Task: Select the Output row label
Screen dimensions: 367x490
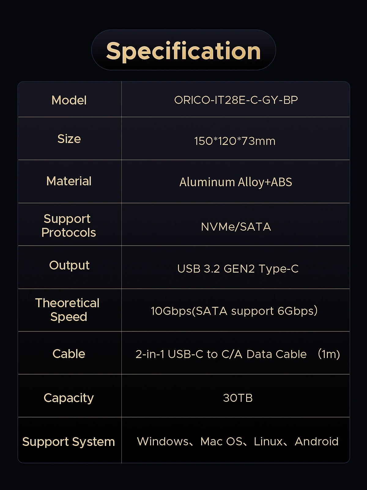Action: [69, 265]
